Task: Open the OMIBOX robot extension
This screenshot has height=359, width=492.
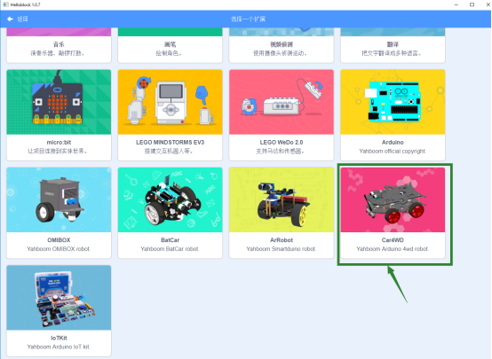Action: click(x=59, y=213)
